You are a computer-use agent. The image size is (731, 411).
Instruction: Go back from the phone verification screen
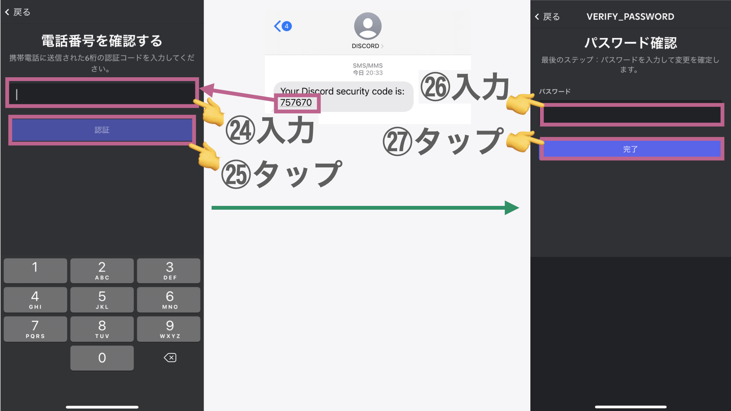click(x=18, y=12)
